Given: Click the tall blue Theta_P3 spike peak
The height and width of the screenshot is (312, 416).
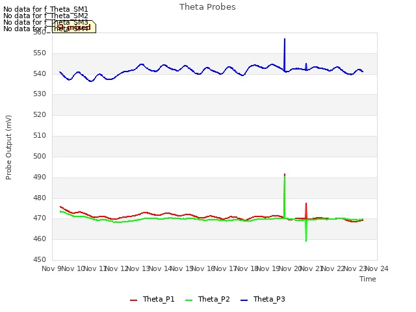Looking at the screenshot, I should (285, 39).
